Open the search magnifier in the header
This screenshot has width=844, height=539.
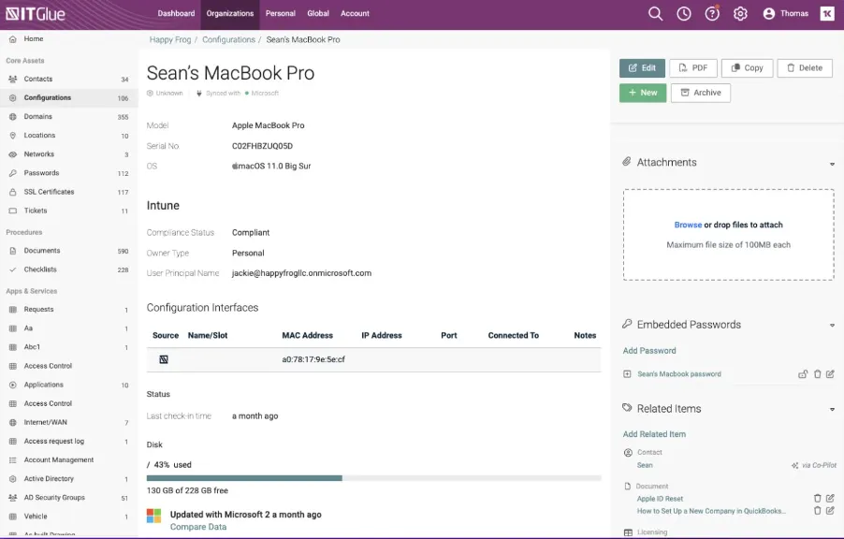pos(655,14)
